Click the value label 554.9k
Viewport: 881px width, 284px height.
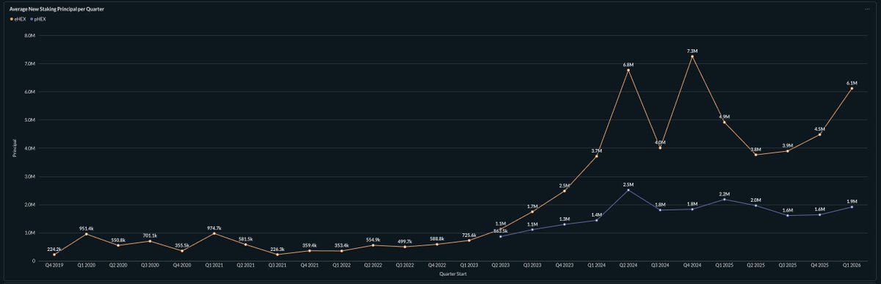(373, 240)
